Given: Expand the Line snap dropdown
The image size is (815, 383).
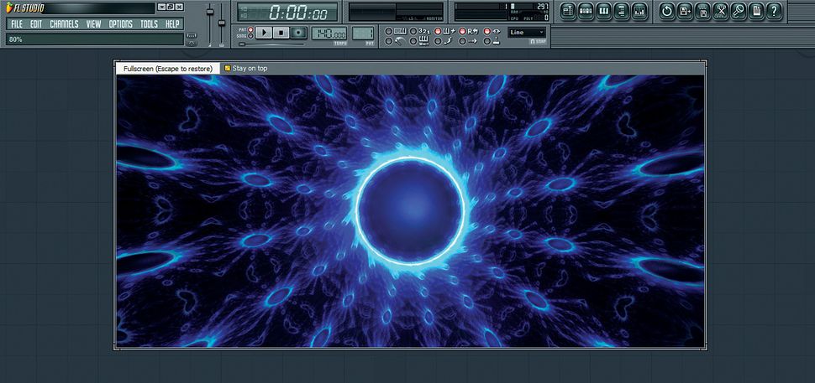Looking at the screenshot, I should [528, 32].
